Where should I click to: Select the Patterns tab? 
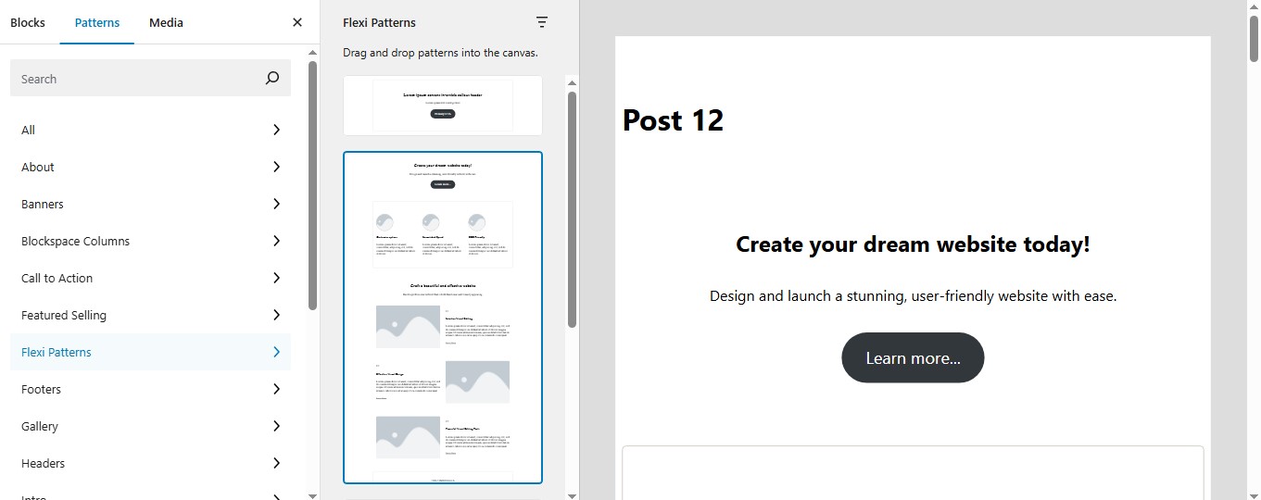[x=97, y=22]
